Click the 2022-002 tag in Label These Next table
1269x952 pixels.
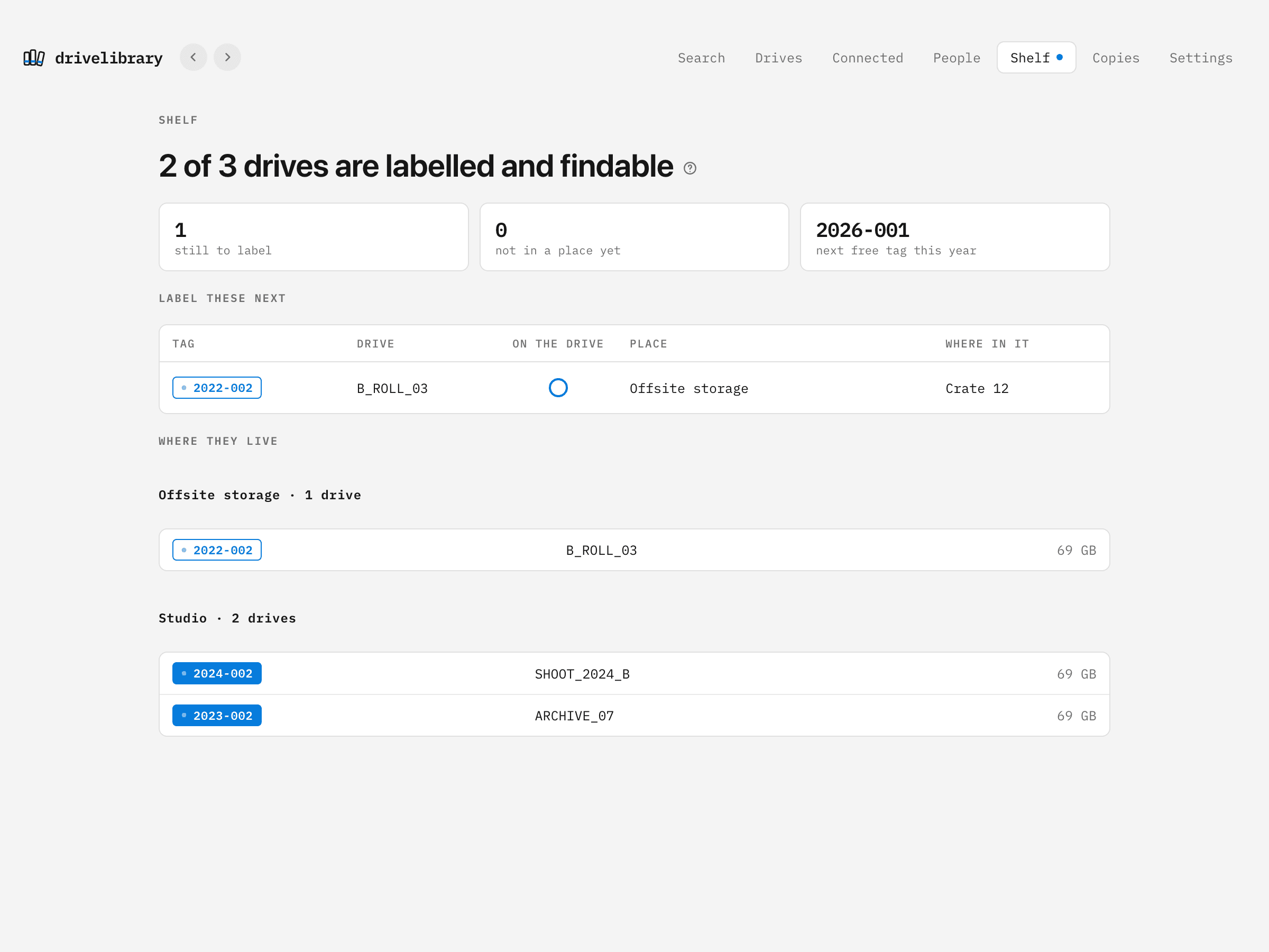coord(217,388)
